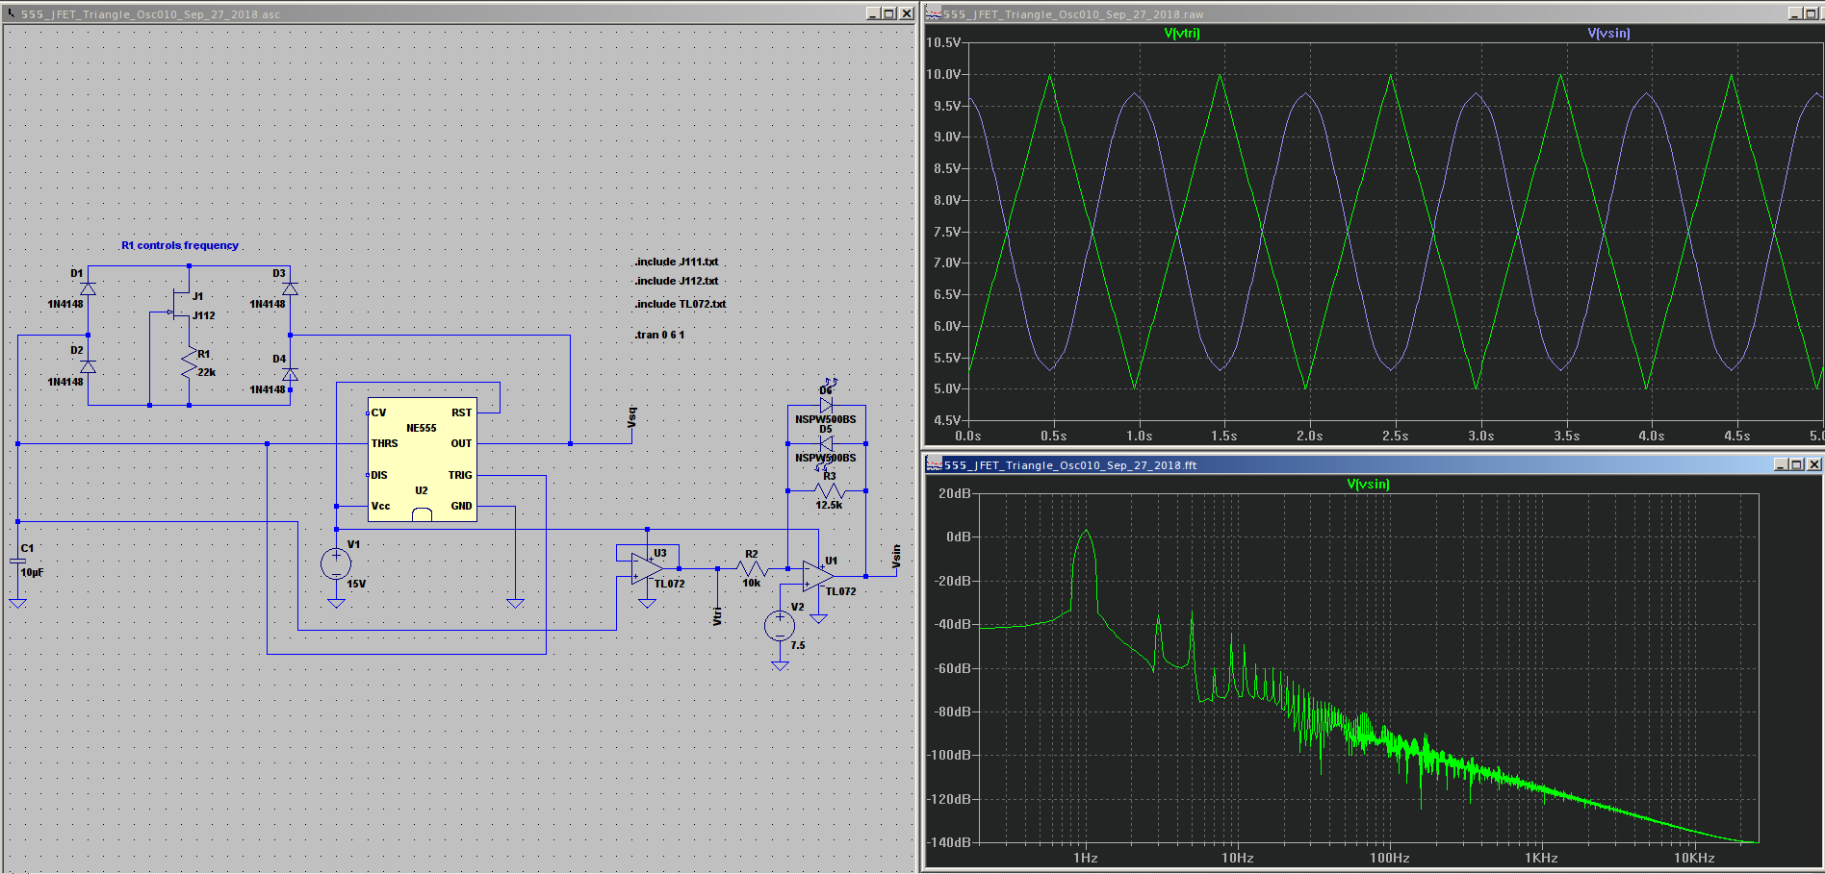
Task: Click the J112 model label of J1
Action: (204, 315)
